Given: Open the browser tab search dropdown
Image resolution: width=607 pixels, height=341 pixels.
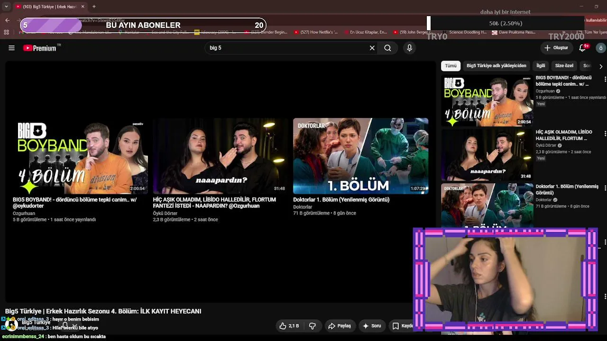Looking at the screenshot, I should point(6,7).
